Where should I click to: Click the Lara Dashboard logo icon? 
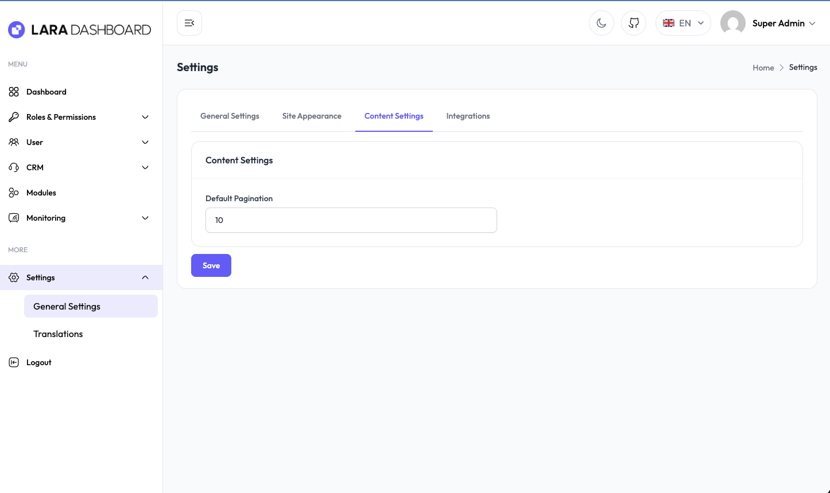[16, 30]
